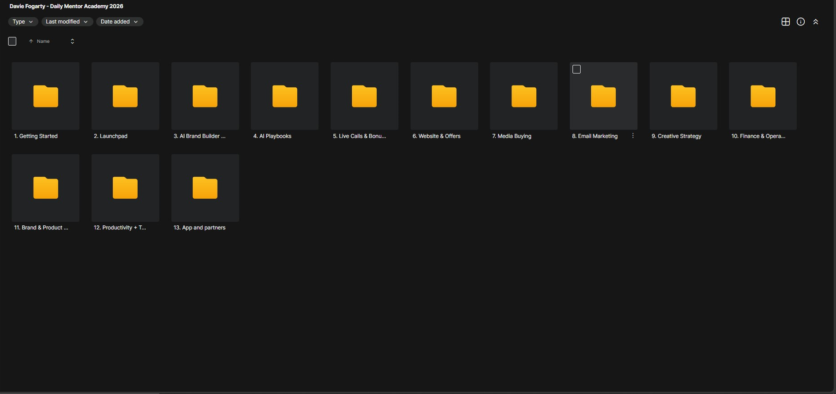The image size is (836, 394).
Task: Click the 1. Getting Started label
Action: tap(36, 136)
